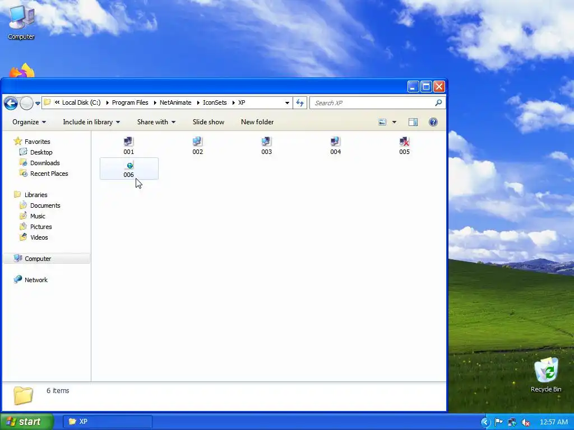Open the Pictures library
This screenshot has height=430, width=574.
click(x=35, y=226)
